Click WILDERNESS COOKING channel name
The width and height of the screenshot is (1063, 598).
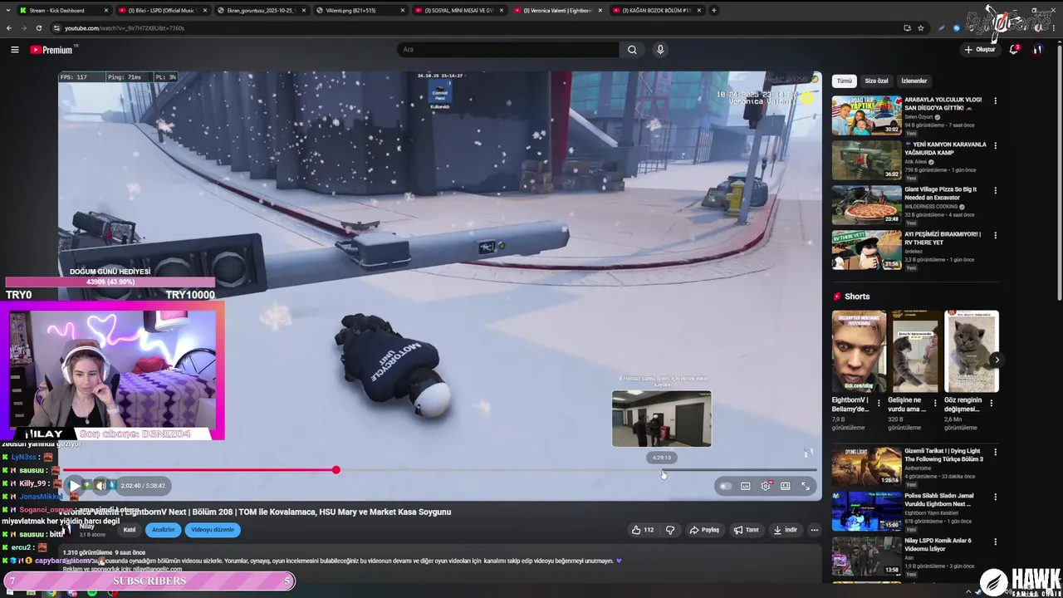pos(931,207)
